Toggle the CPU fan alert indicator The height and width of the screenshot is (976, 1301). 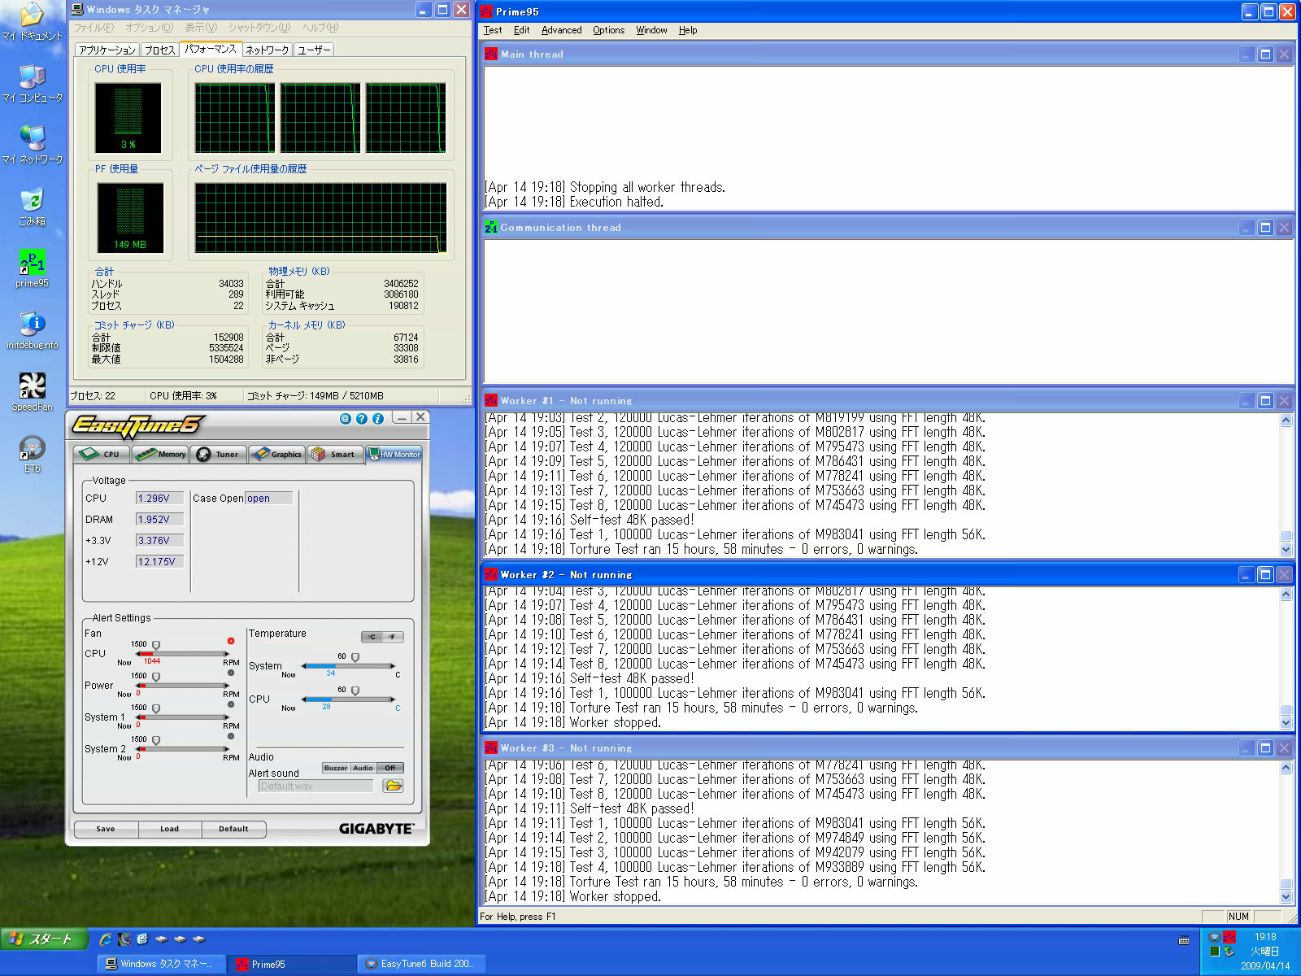pos(231,641)
